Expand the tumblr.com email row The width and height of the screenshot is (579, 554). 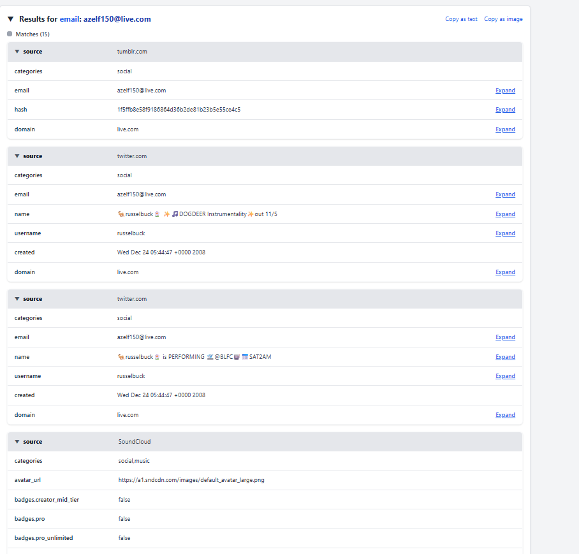click(505, 91)
